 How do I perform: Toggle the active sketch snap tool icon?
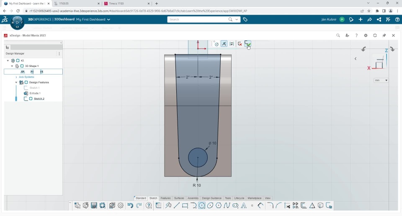tap(224, 44)
